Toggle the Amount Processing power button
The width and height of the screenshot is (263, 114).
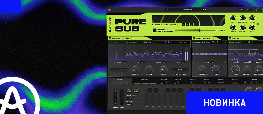pos(155,30)
